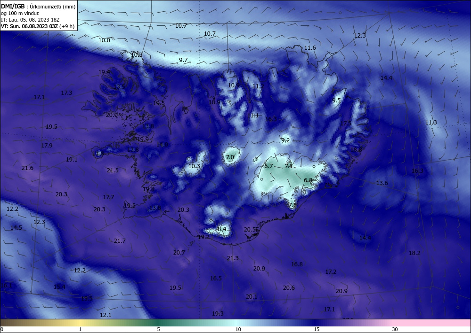Click the value 11.6 on the map

coord(310,48)
